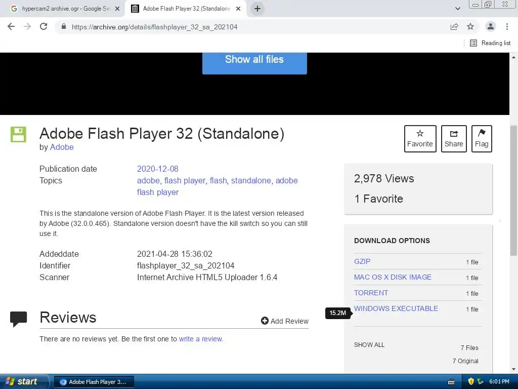518x389 pixels.
Task: Open the 2020-12-08 publication date link
Action: pos(158,169)
